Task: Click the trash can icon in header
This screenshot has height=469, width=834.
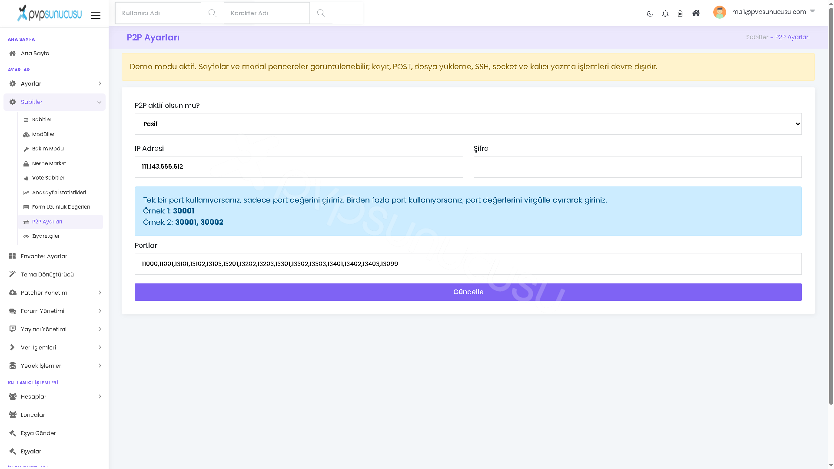Action: 680,13
